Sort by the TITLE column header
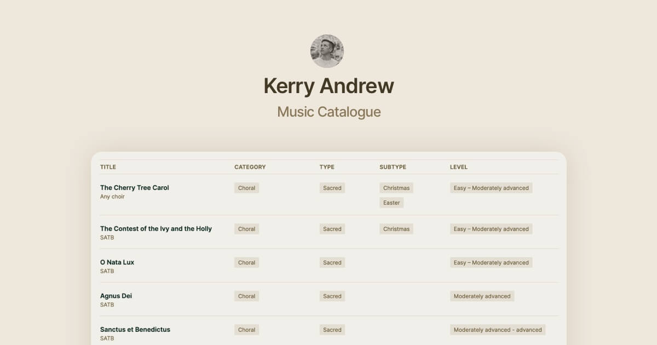657x345 pixels. (107, 167)
